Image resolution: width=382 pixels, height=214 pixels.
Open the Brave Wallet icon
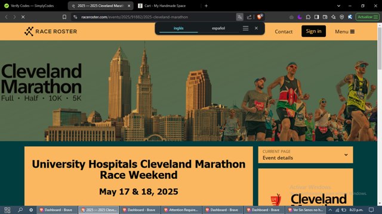tap(325, 17)
